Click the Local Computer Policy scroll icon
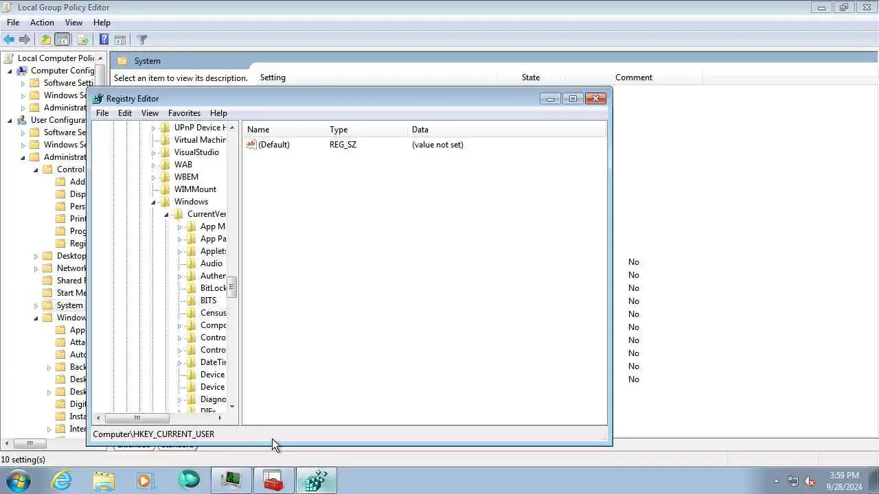This screenshot has width=879, height=494. (9, 58)
